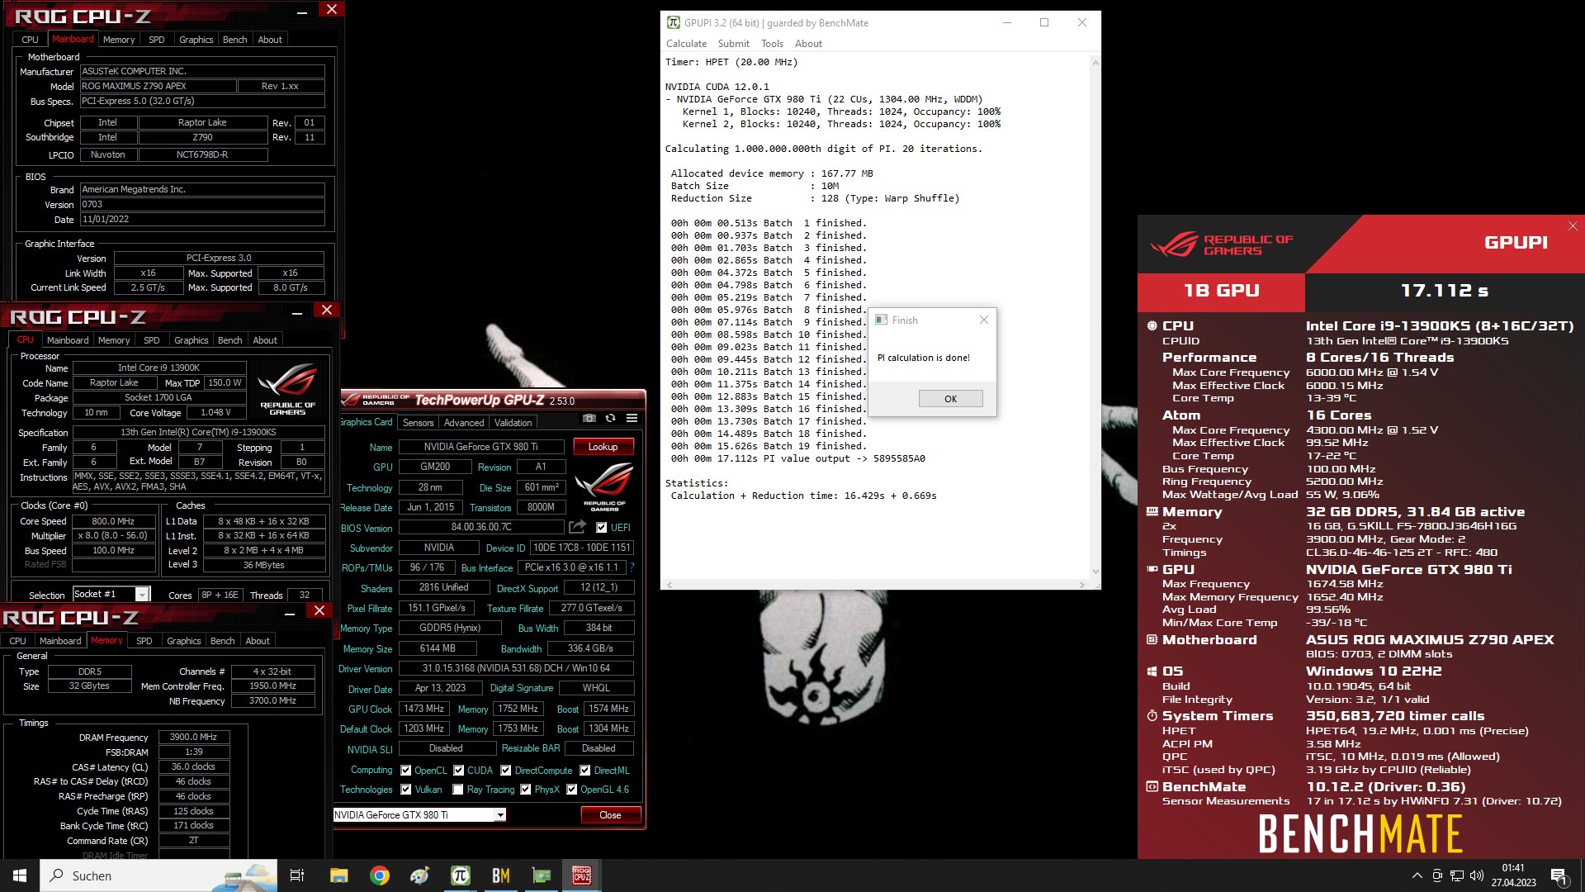Show hidden system tray icons
This screenshot has height=892, width=1585.
pos(1417,875)
